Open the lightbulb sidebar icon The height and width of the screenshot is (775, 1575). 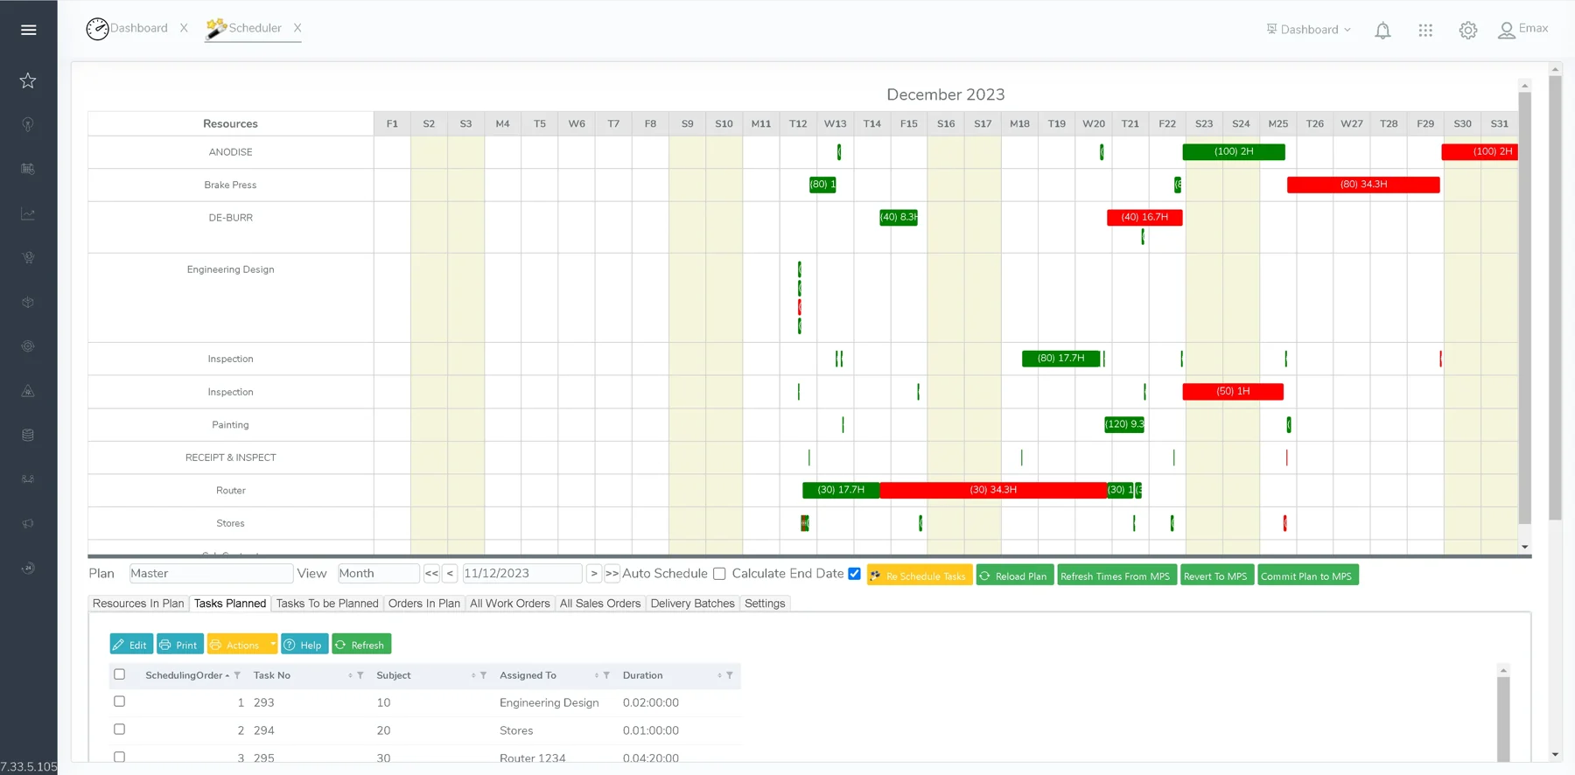pos(28,124)
